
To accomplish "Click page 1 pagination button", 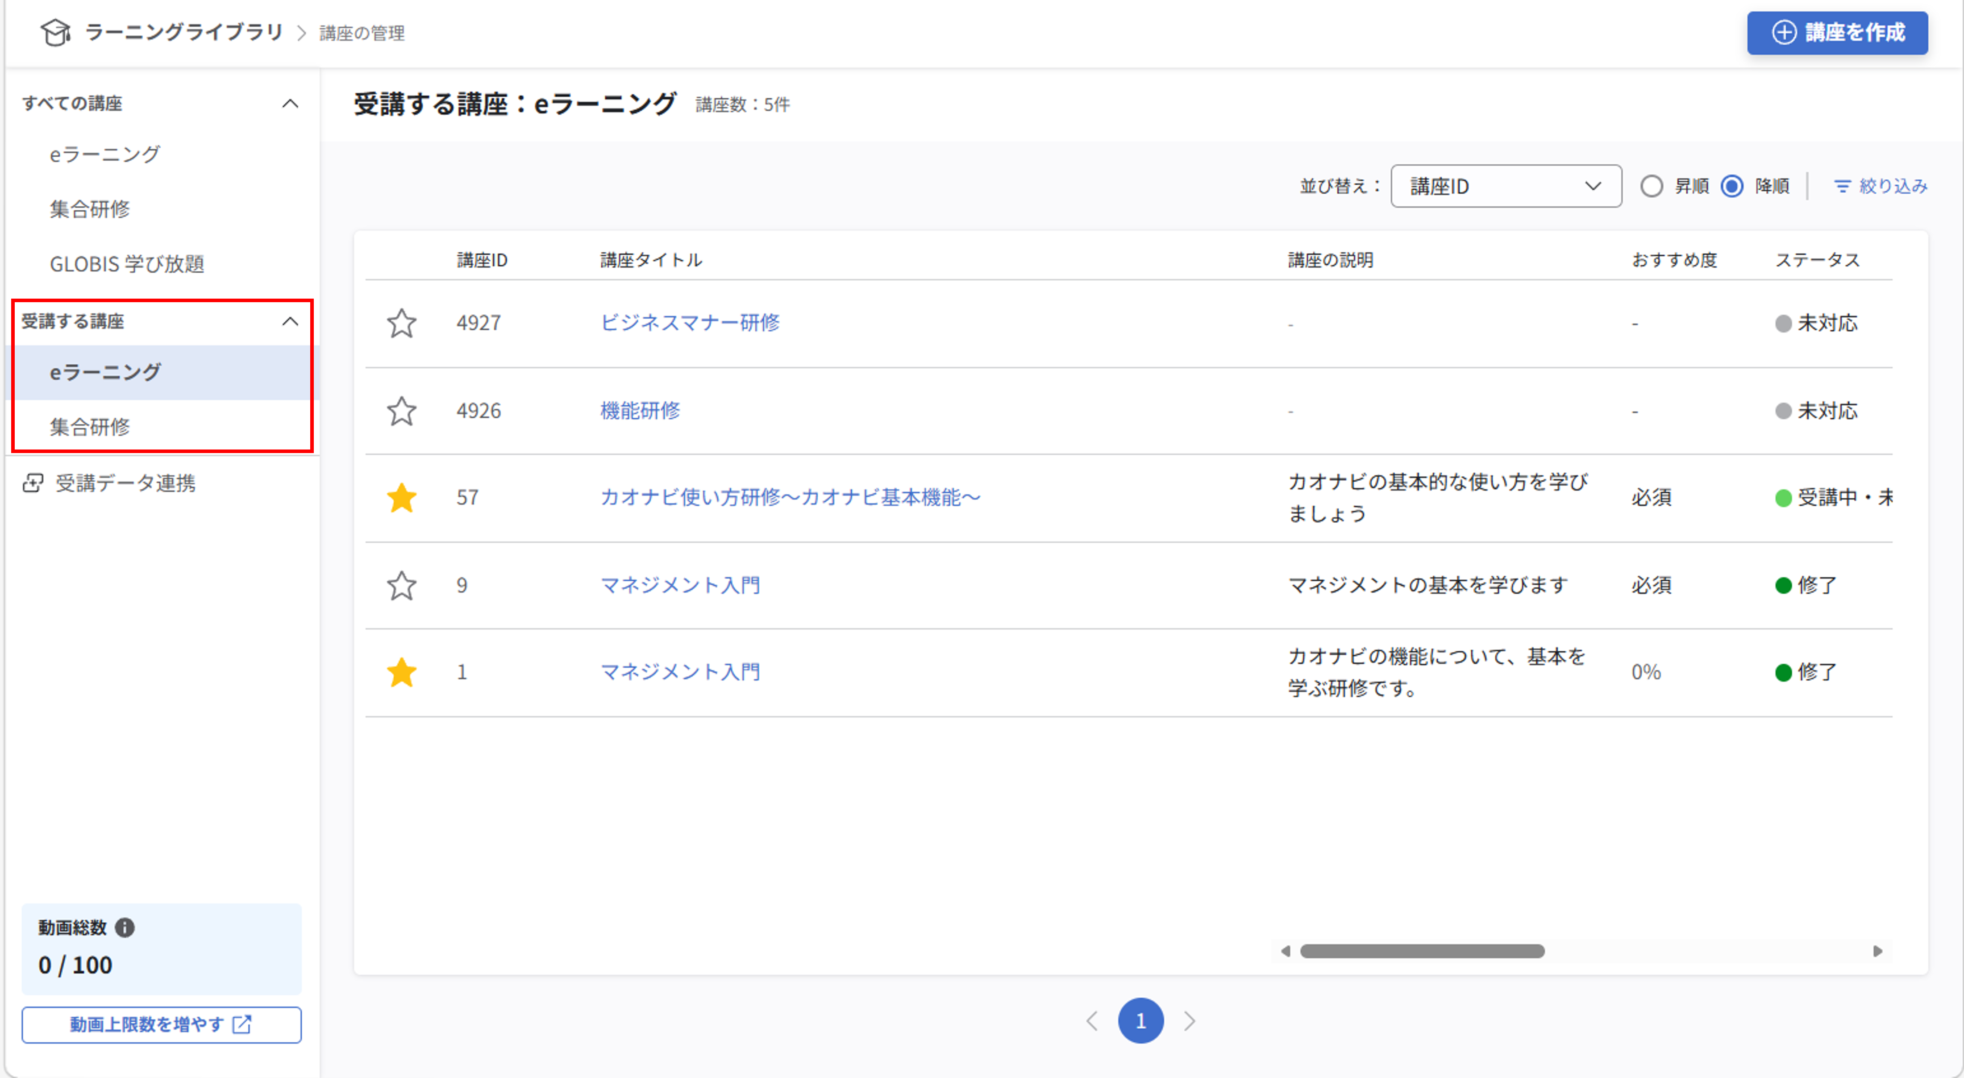I will (1140, 1021).
